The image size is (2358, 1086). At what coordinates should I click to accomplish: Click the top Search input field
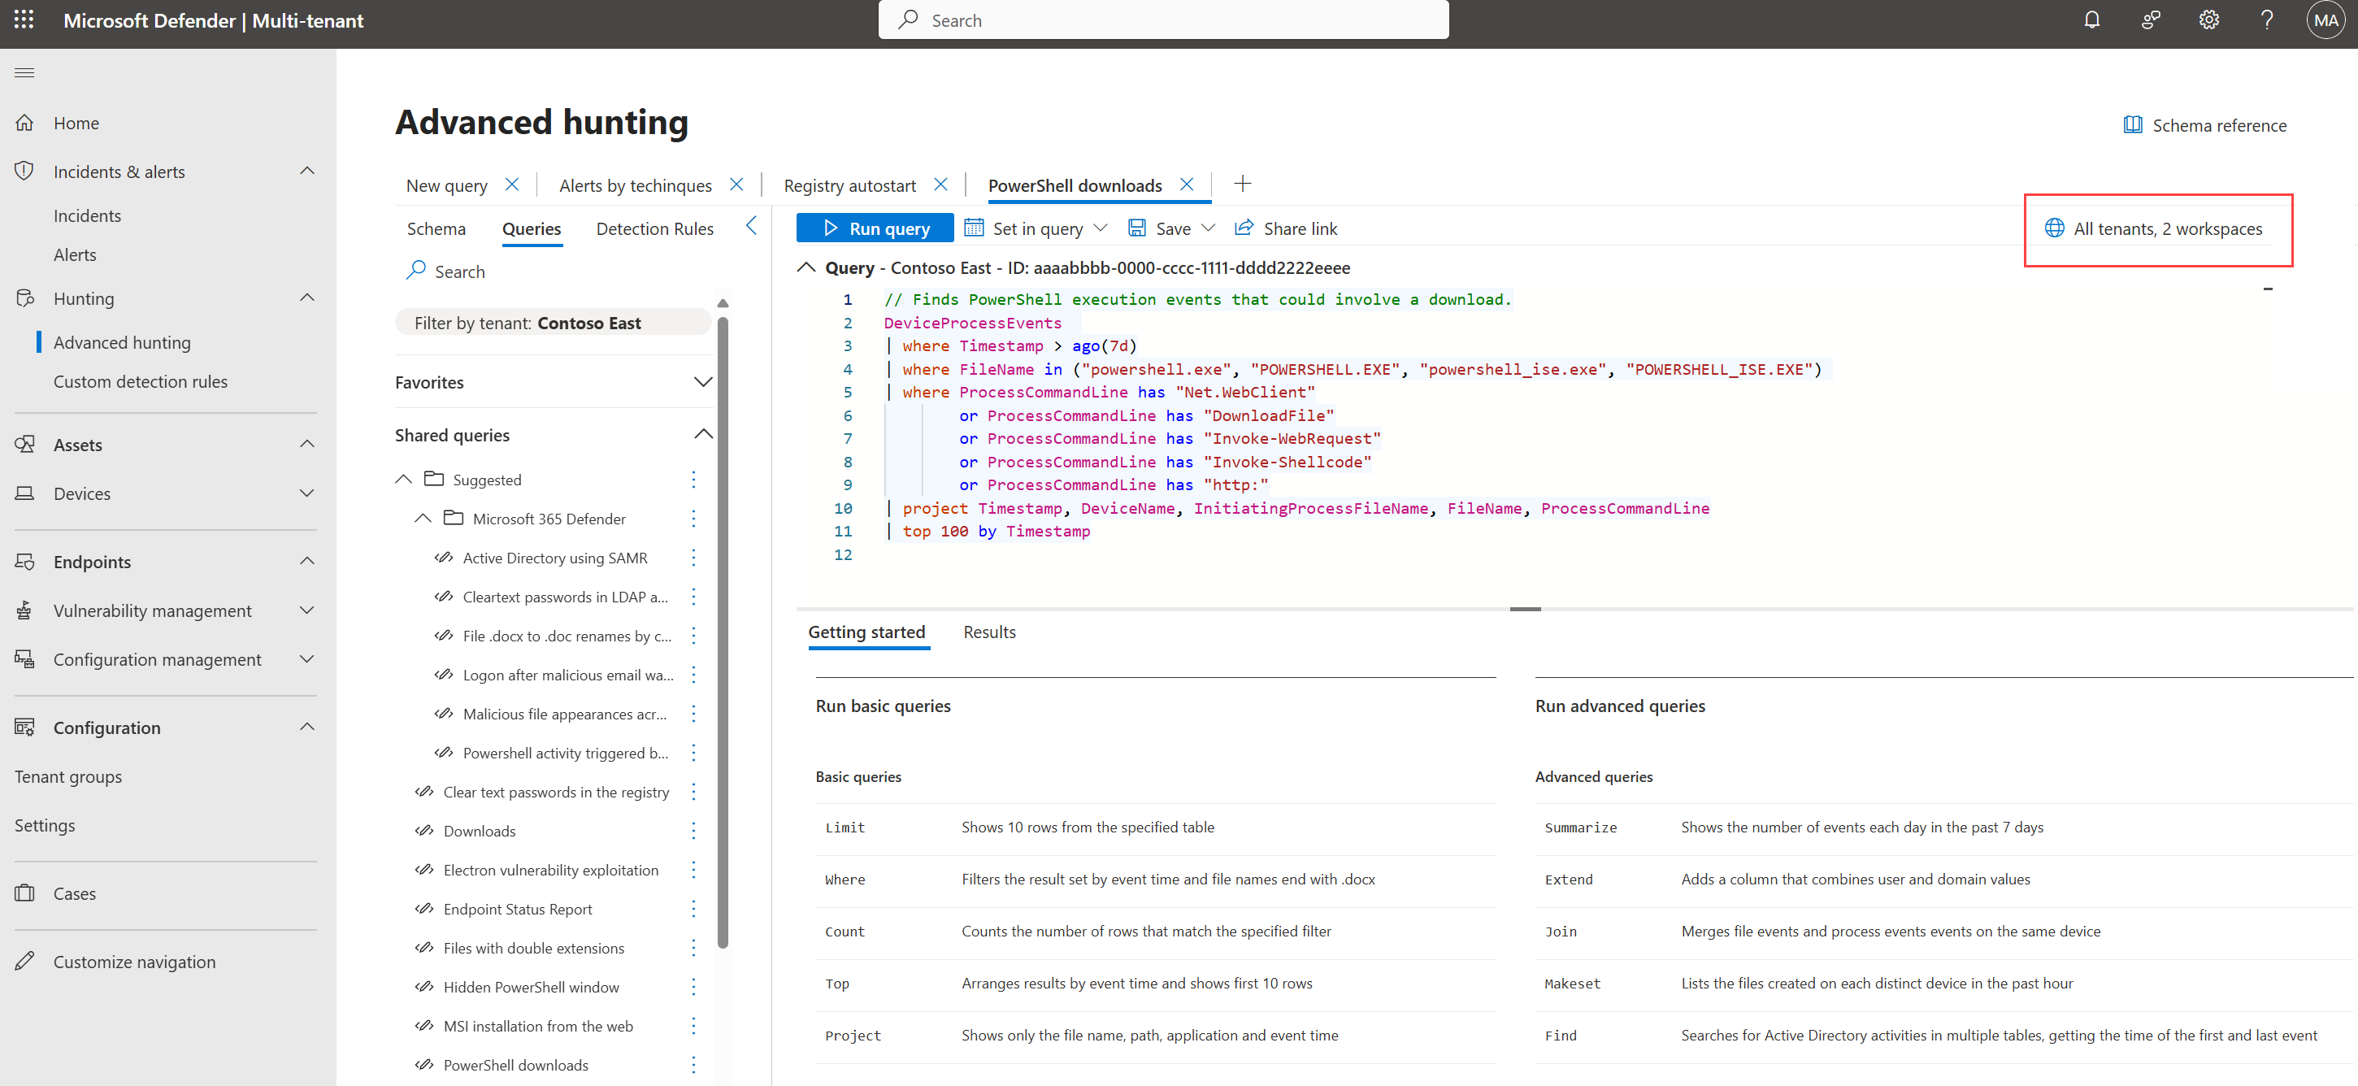(1162, 20)
